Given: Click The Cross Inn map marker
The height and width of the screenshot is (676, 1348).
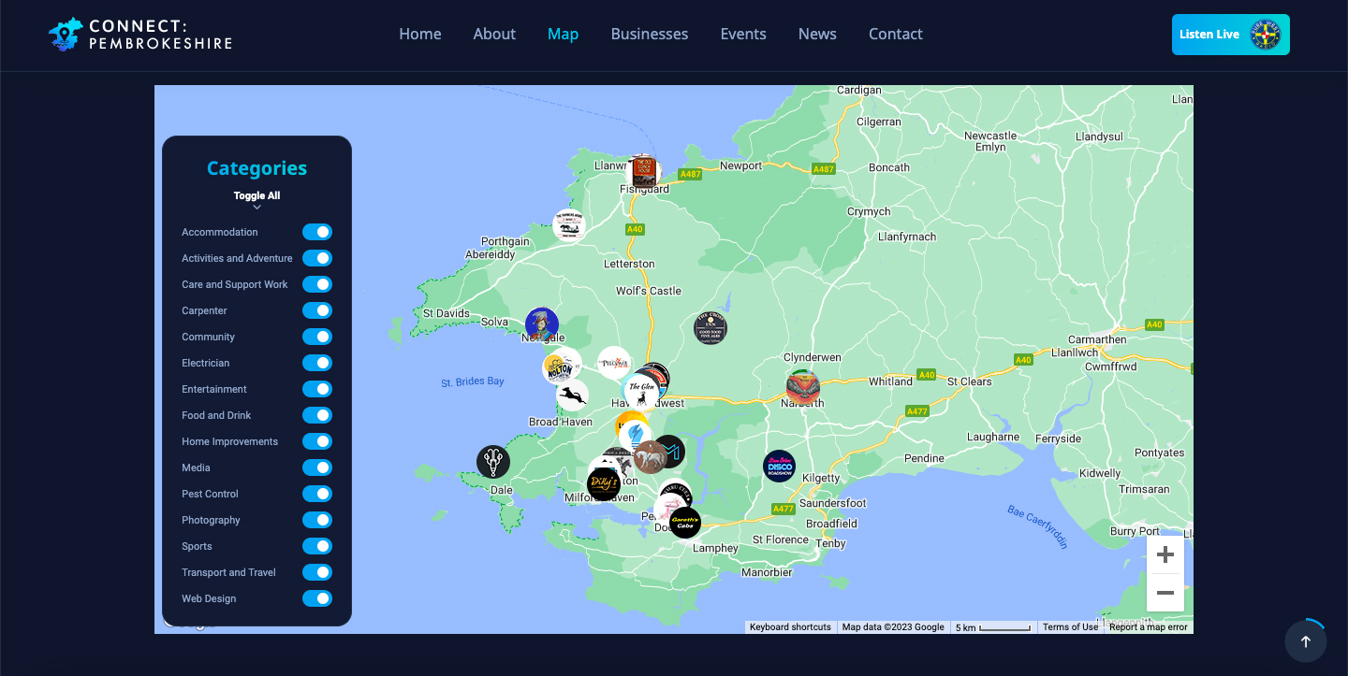Looking at the screenshot, I should click(711, 328).
